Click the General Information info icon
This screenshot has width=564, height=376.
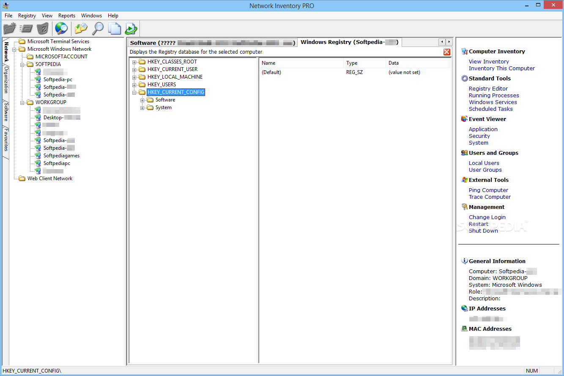point(465,261)
